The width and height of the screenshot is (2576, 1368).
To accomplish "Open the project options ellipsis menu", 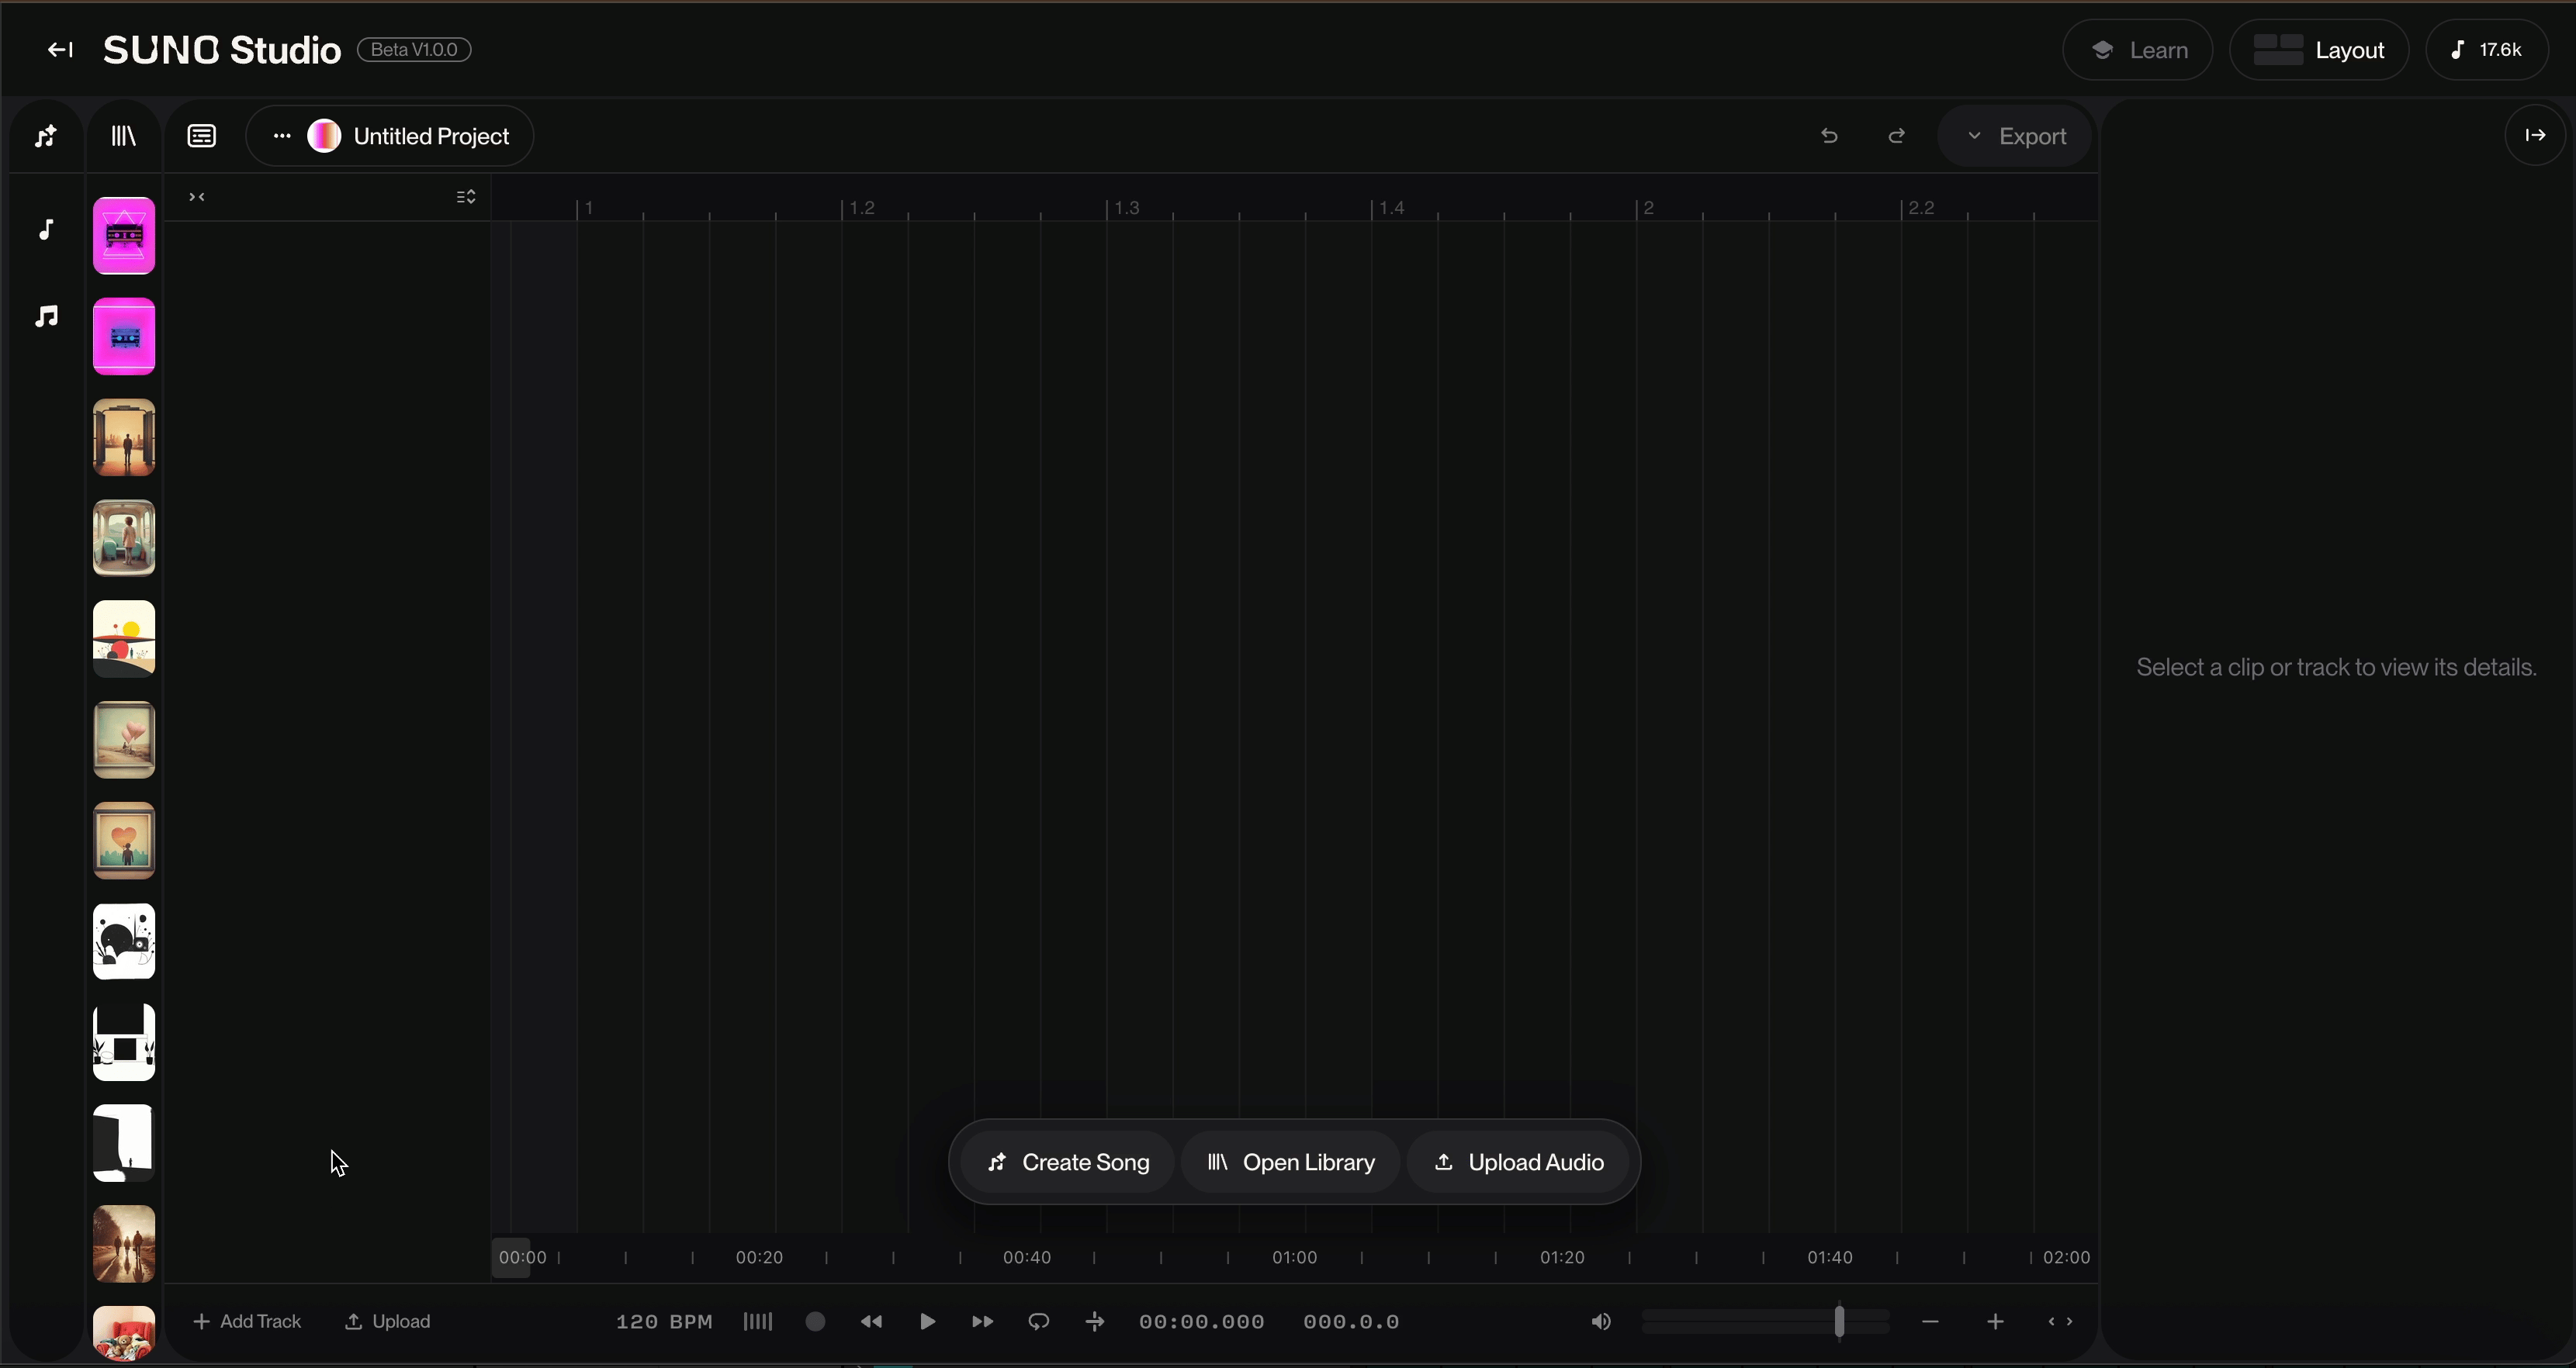I will click(x=282, y=136).
